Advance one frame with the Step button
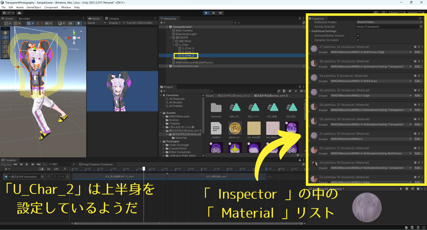 pyautogui.click(x=220, y=13)
